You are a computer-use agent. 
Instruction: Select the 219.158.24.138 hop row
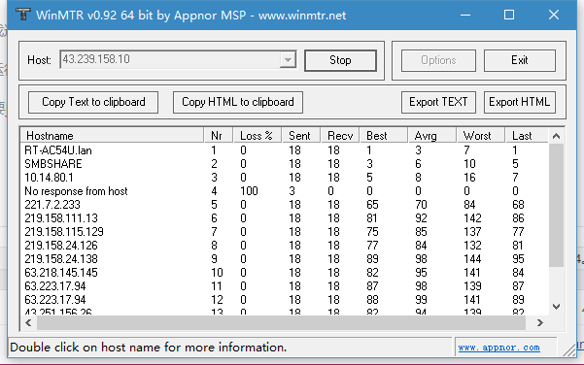click(x=284, y=259)
